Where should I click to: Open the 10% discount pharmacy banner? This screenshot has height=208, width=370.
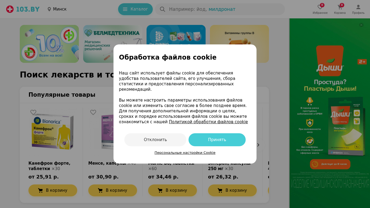[x=49, y=44]
